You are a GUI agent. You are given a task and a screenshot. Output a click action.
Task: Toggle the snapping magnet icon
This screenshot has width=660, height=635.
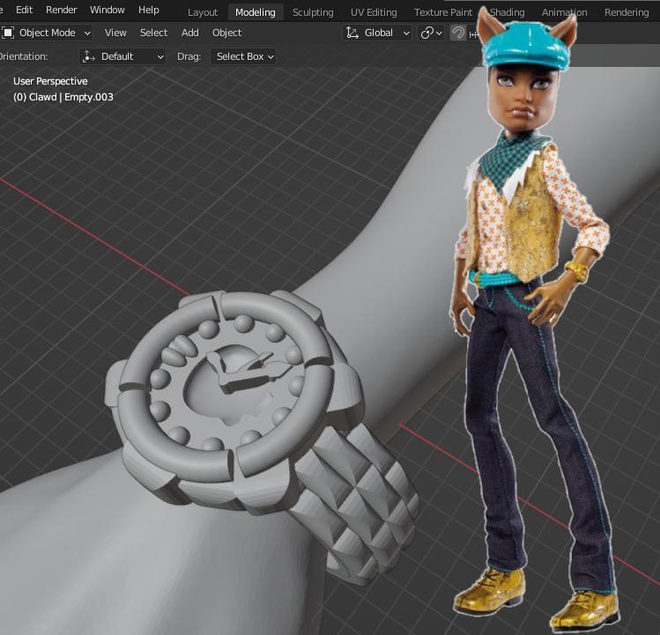point(458,33)
